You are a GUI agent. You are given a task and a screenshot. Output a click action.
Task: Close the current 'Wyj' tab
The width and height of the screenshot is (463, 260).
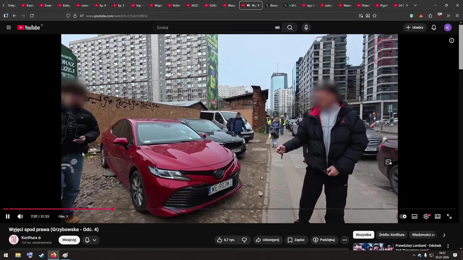(258, 5)
